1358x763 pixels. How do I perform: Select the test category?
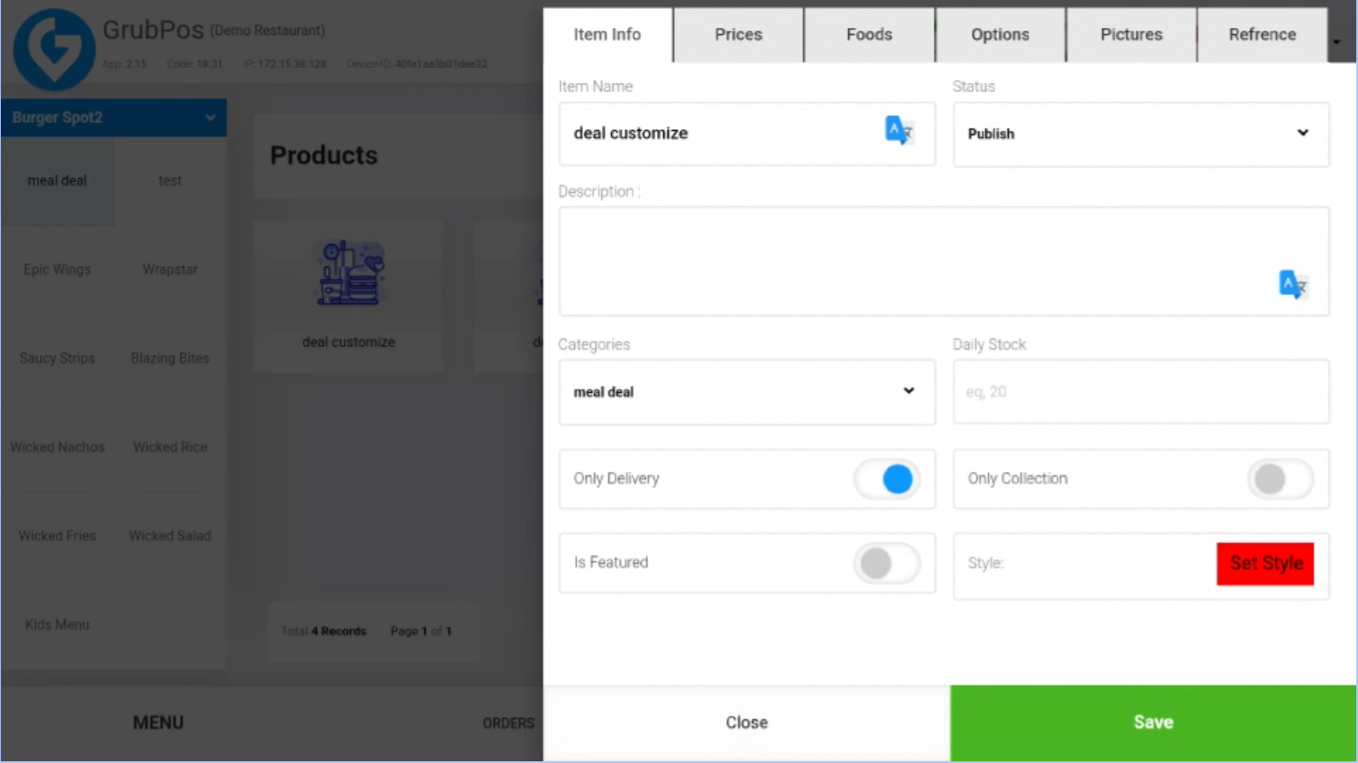[x=170, y=181]
